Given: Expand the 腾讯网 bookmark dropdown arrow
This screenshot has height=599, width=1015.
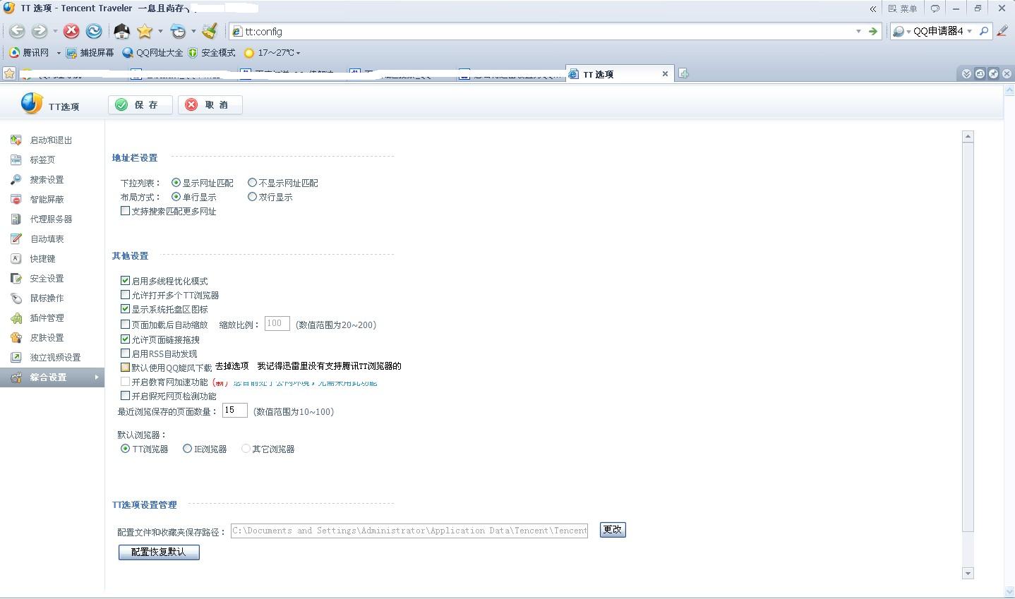Looking at the screenshot, I should (59, 53).
